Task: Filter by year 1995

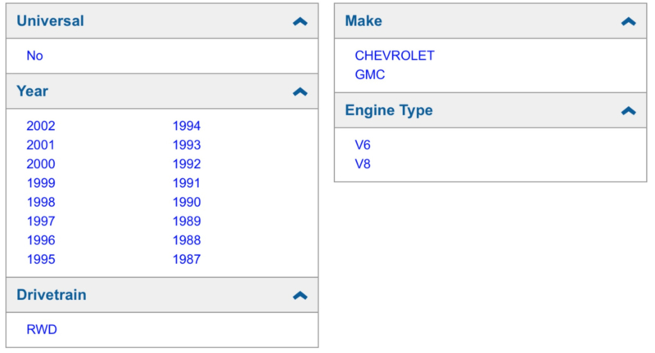Action: (41, 259)
